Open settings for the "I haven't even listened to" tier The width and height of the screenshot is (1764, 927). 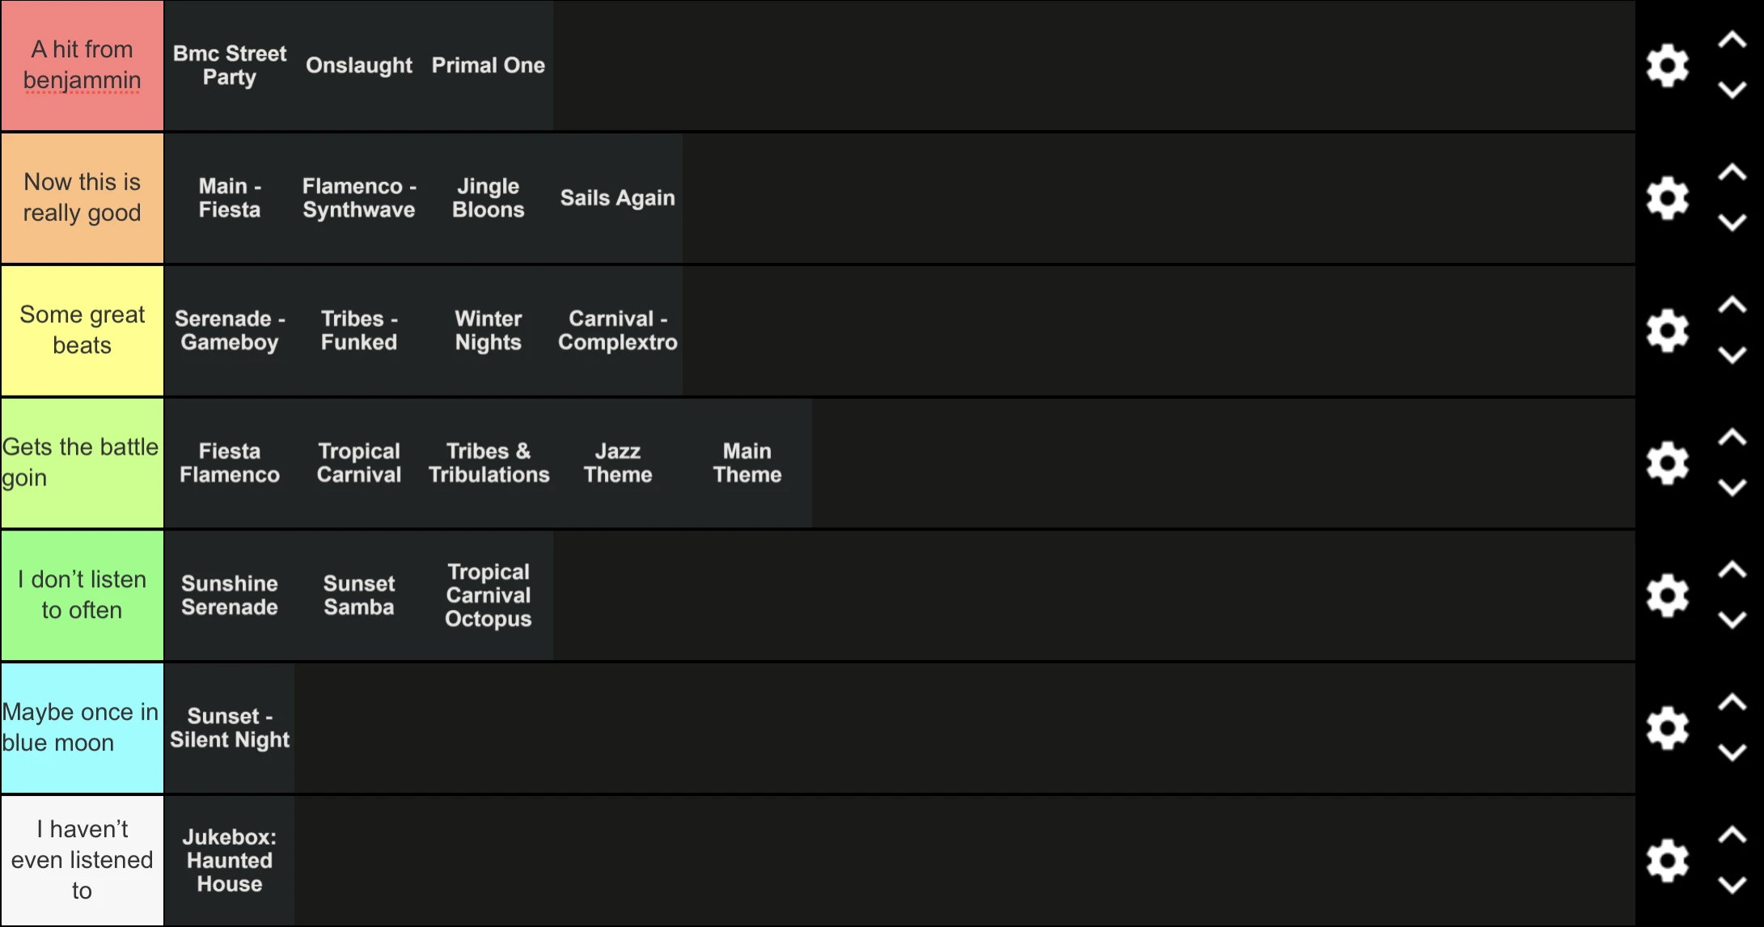(1668, 859)
